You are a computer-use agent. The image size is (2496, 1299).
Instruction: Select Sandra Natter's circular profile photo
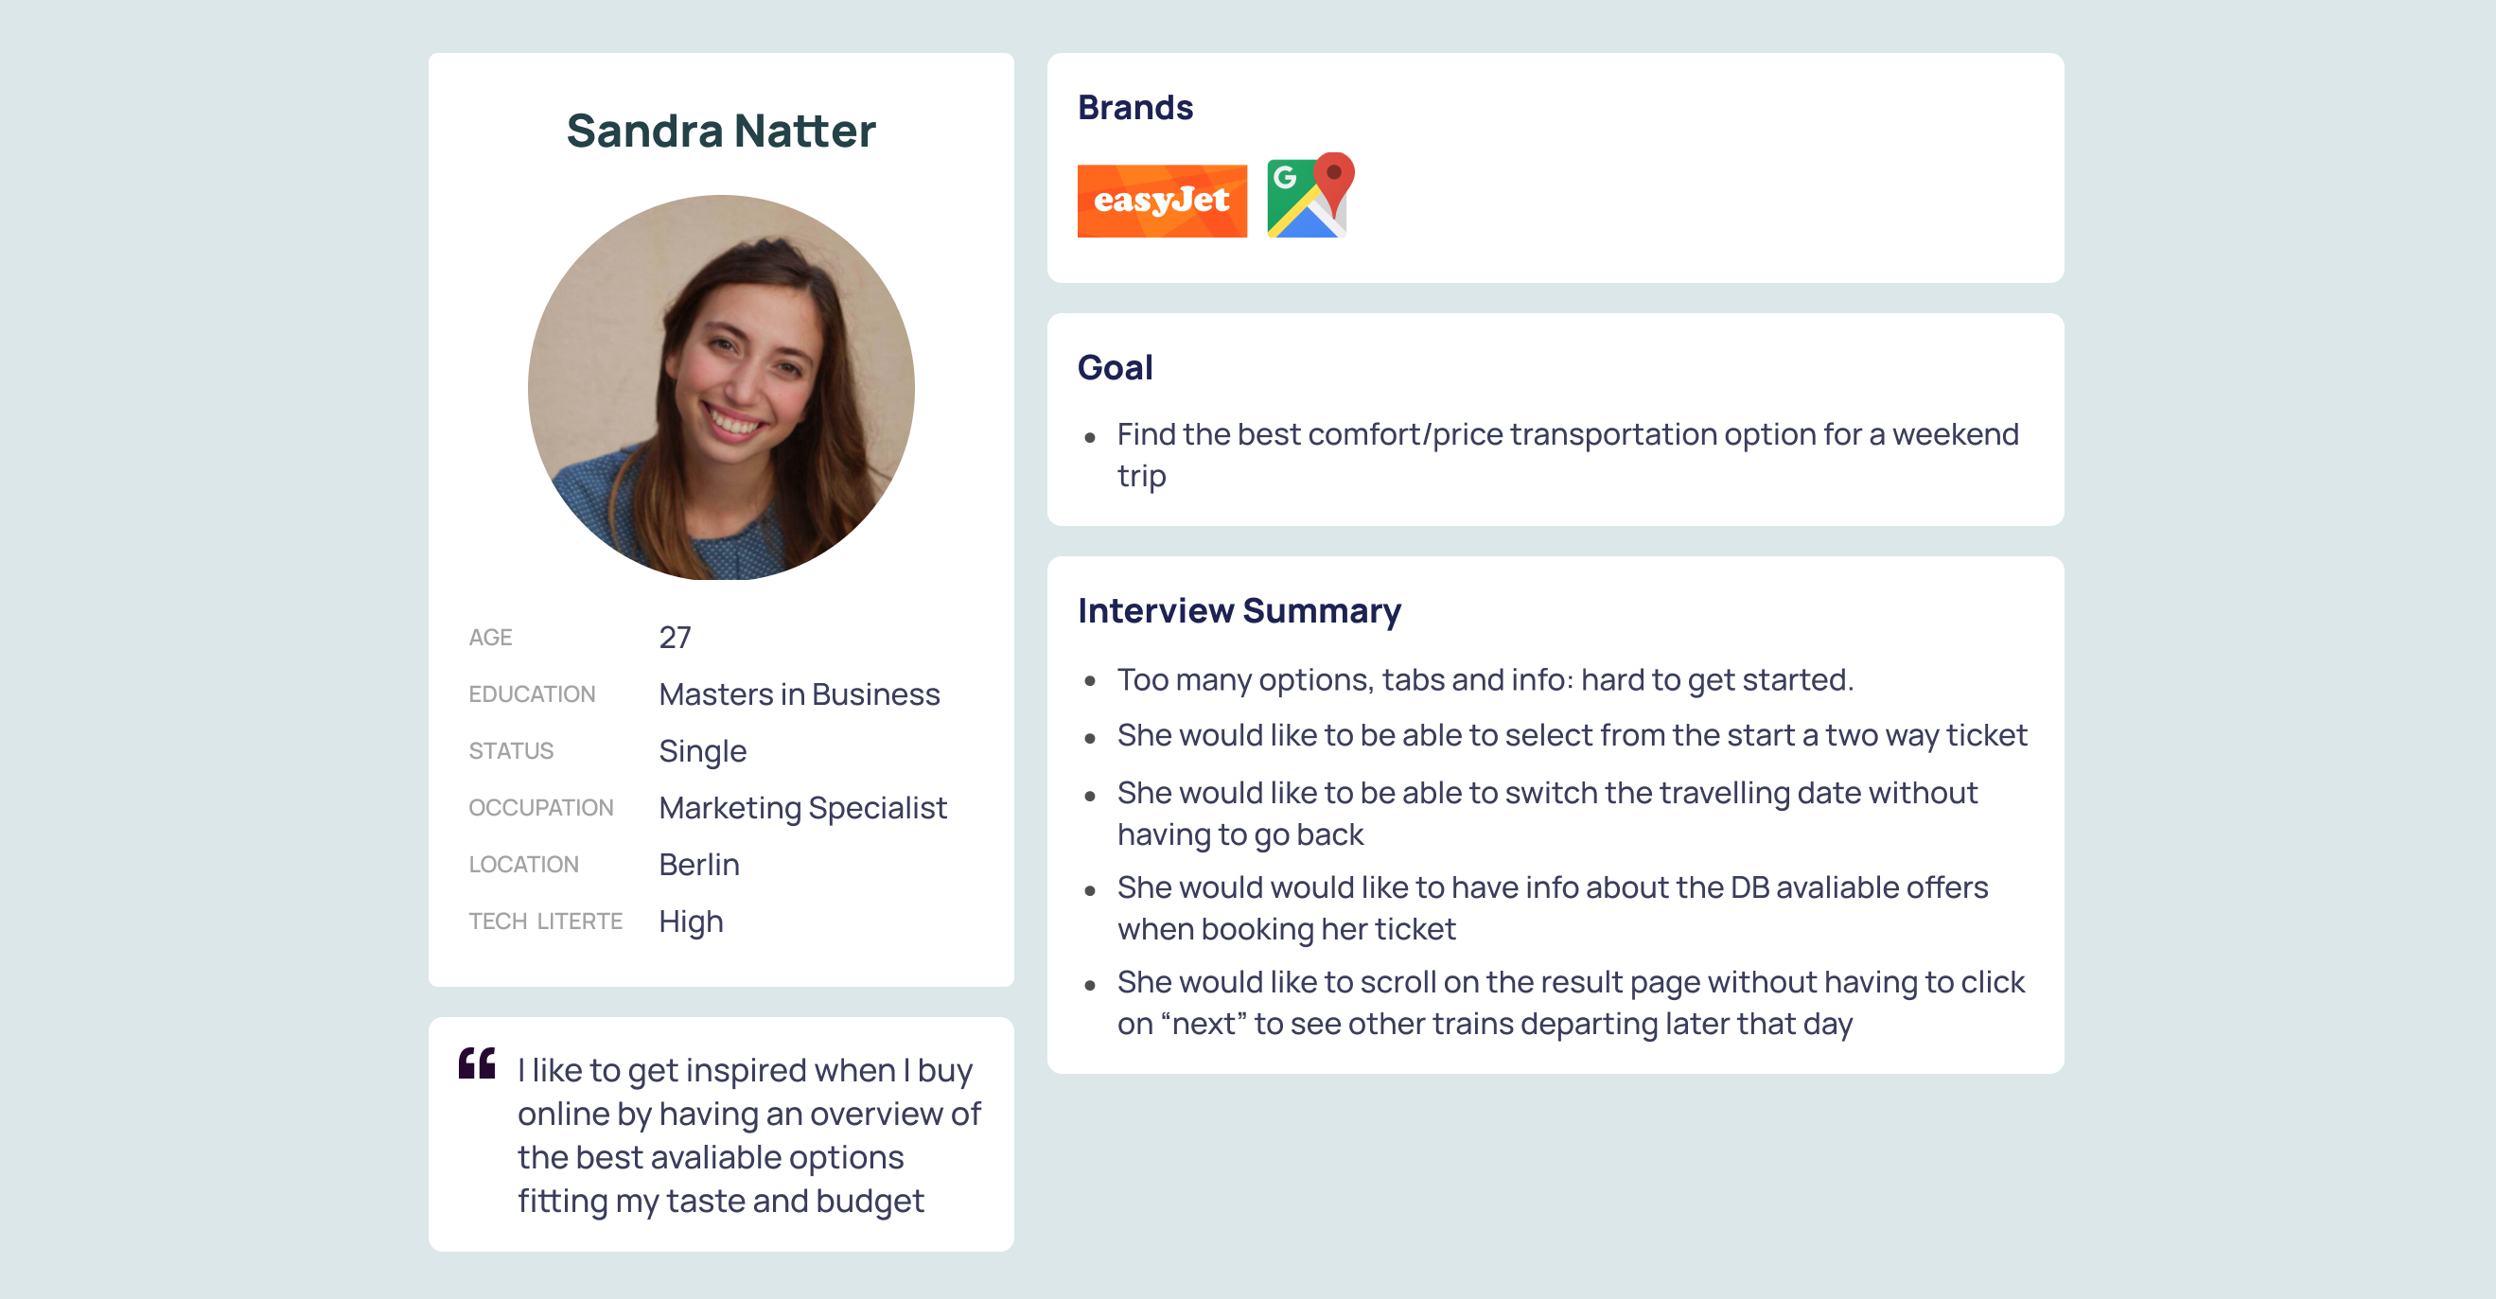(x=721, y=388)
